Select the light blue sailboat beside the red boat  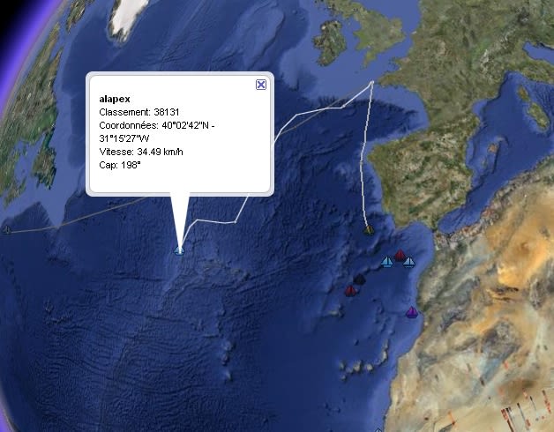pos(387,262)
